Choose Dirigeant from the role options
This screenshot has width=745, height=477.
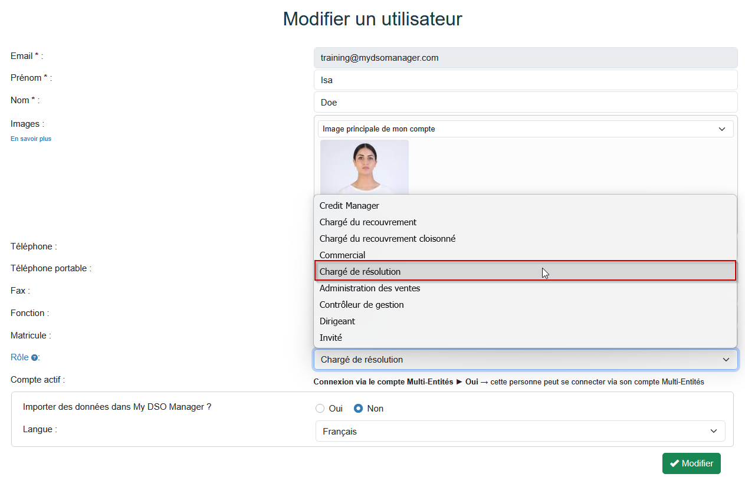pyautogui.click(x=337, y=321)
